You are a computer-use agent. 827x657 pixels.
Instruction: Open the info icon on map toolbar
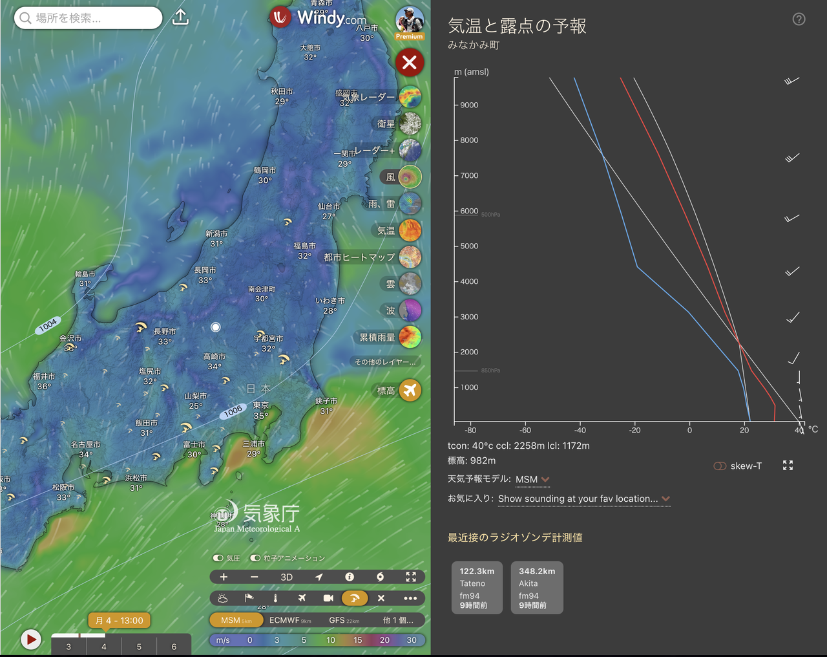(x=350, y=577)
